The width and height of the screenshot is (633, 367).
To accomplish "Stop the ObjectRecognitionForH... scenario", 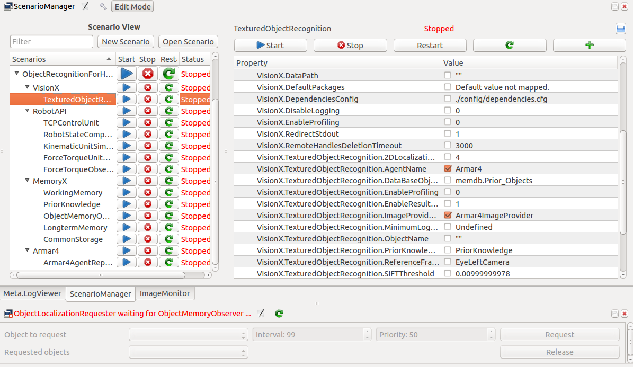I will [148, 74].
